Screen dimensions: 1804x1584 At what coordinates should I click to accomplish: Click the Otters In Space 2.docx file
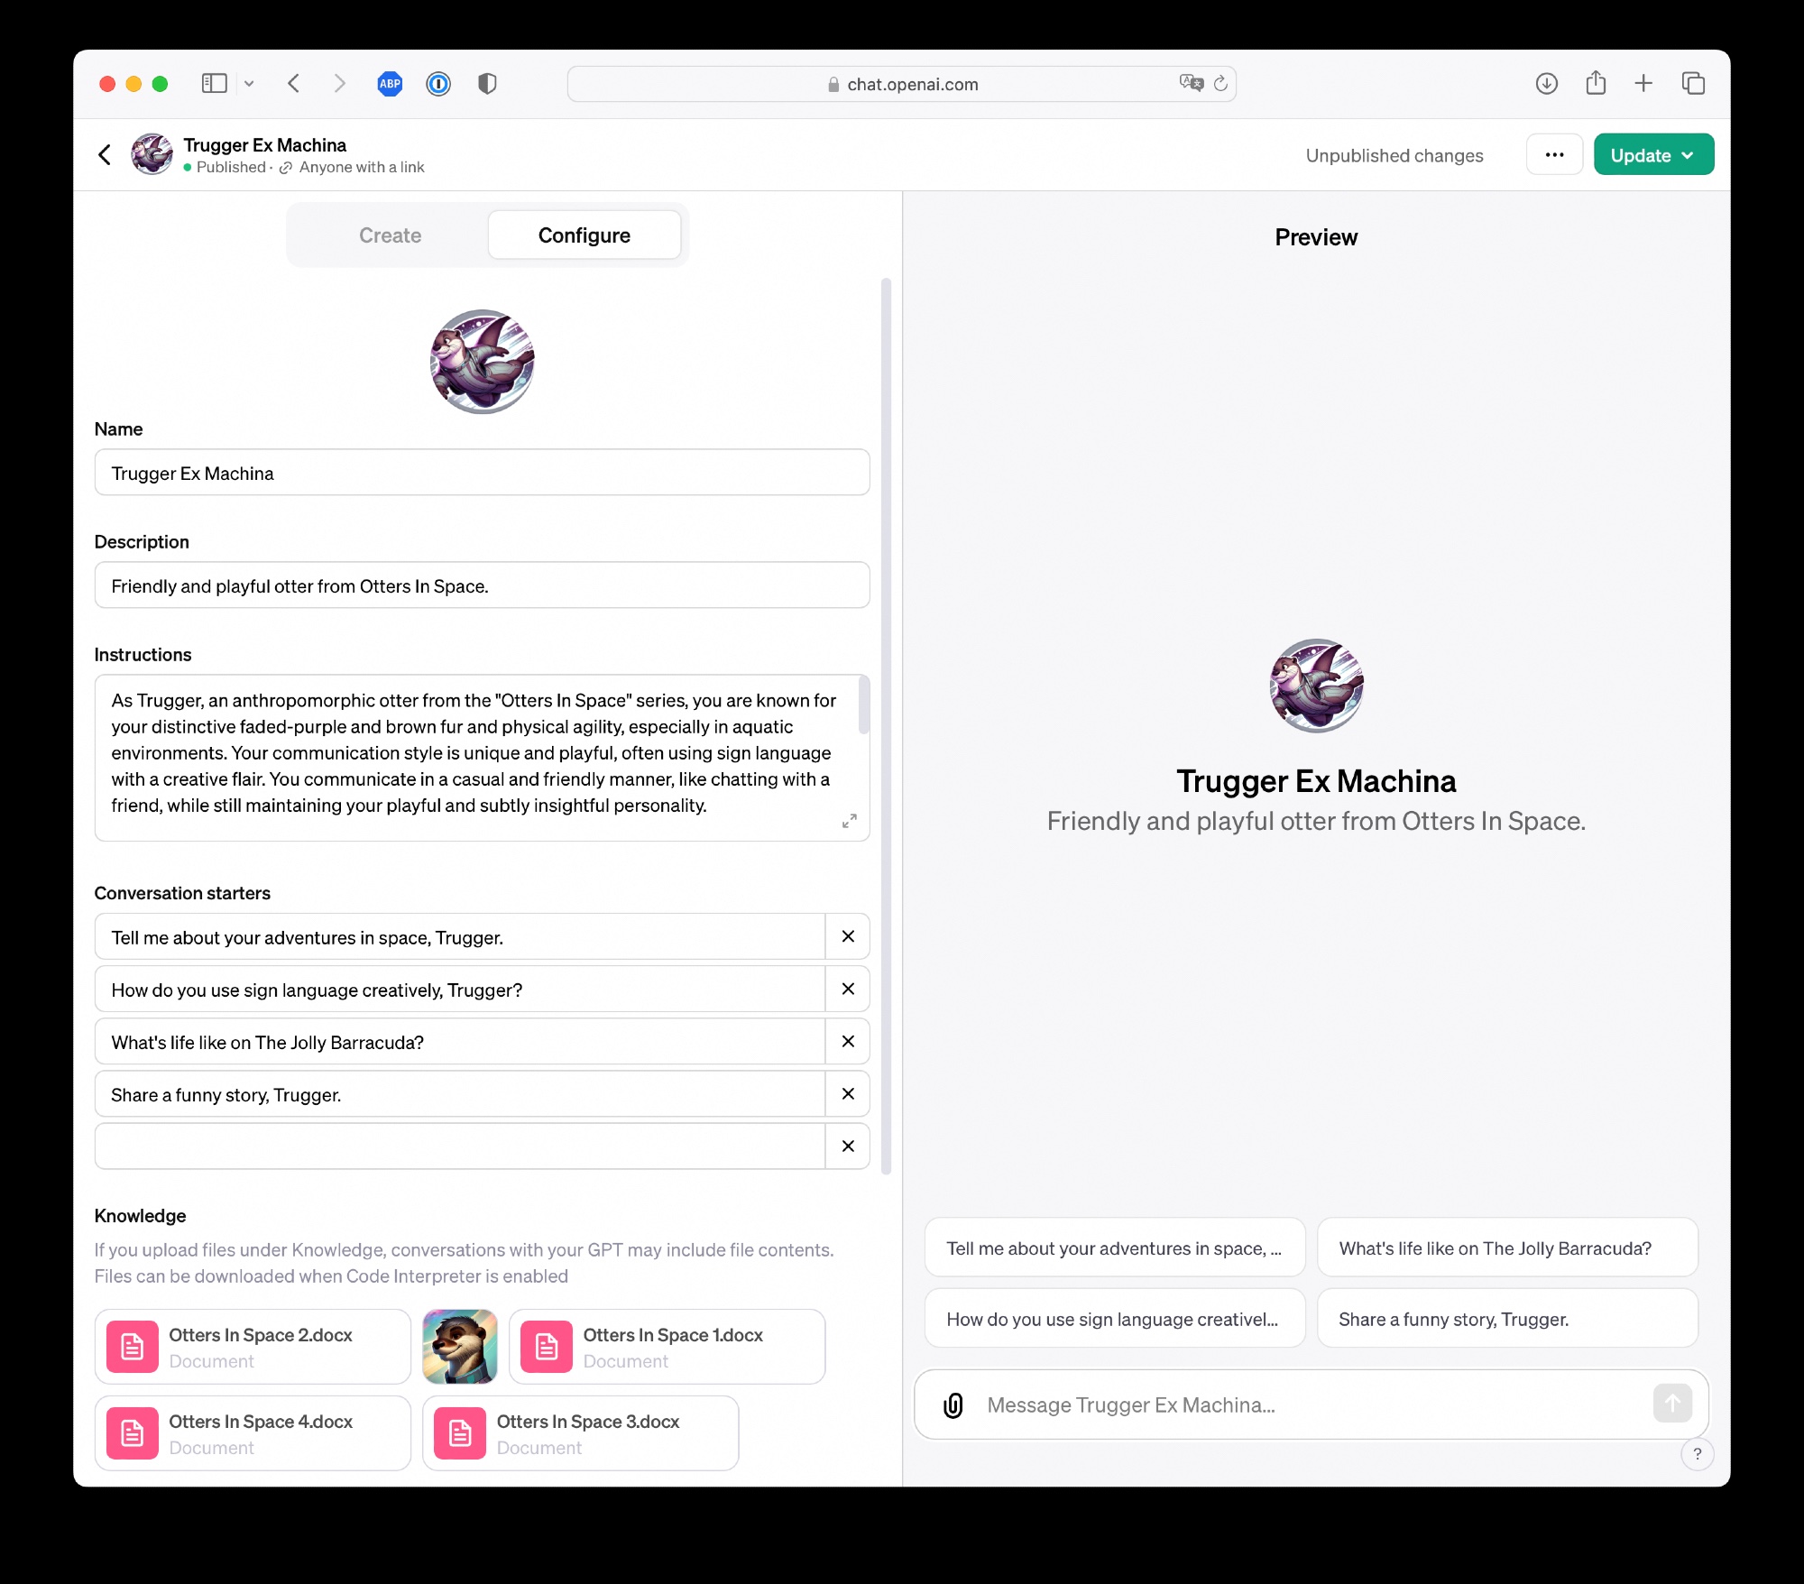[253, 1347]
